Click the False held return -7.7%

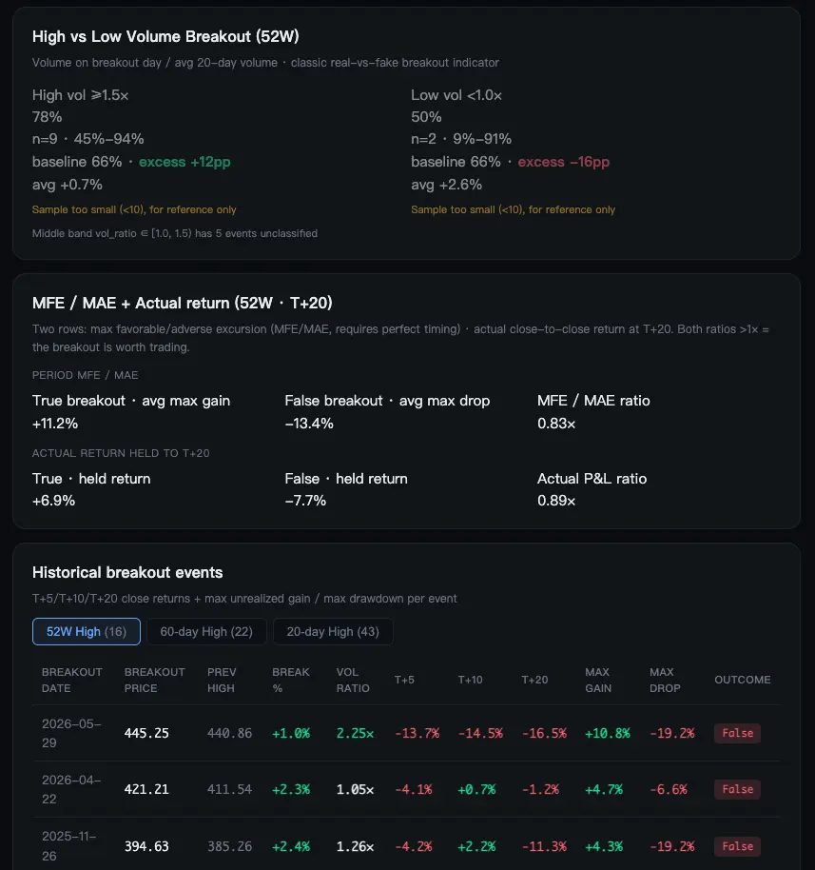pos(305,501)
